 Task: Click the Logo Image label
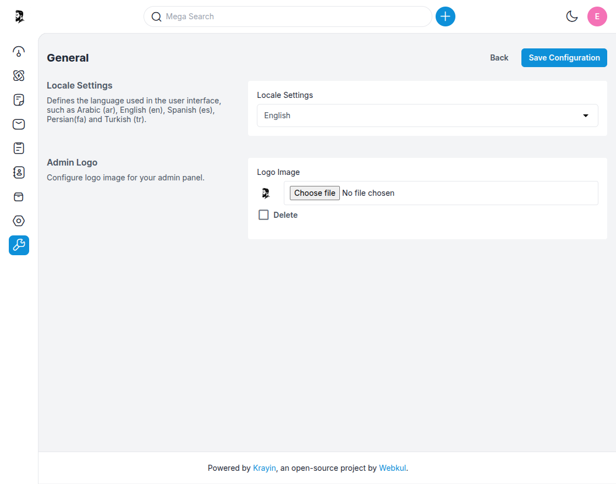pyautogui.click(x=278, y=172)
